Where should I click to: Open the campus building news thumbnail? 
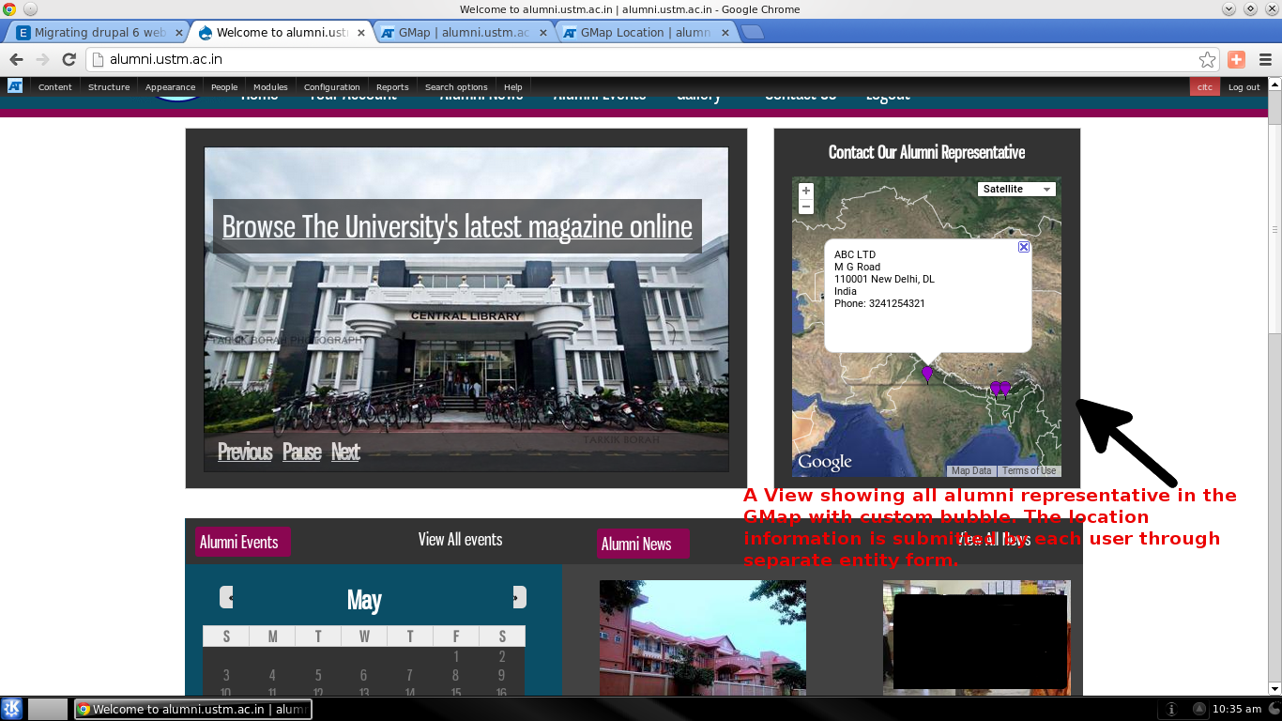coord(703,638)
